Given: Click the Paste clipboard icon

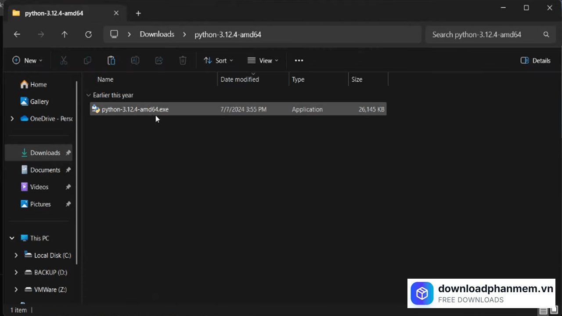Looking at the screenshot, I should (111, 61).
